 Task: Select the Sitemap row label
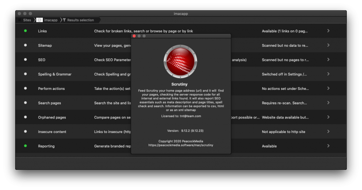point(45,45)
